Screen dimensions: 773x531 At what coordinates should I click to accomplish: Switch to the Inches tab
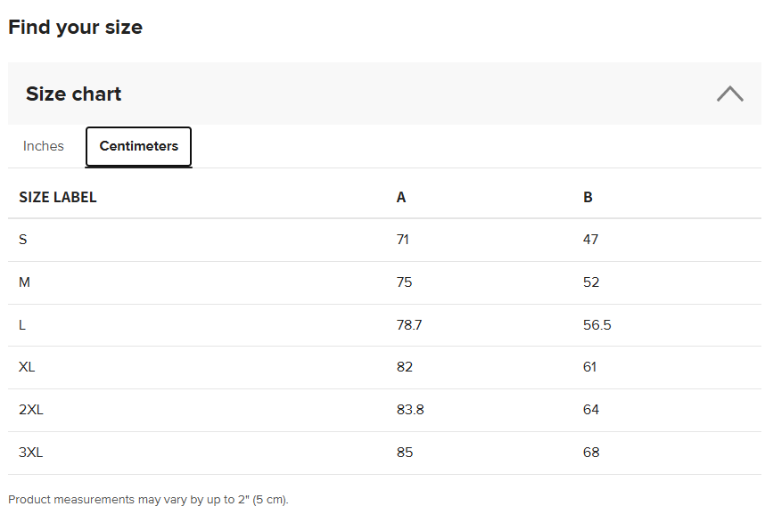point(44,146)
